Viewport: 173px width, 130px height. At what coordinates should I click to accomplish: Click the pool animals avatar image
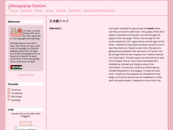click(x=16, y=32)
